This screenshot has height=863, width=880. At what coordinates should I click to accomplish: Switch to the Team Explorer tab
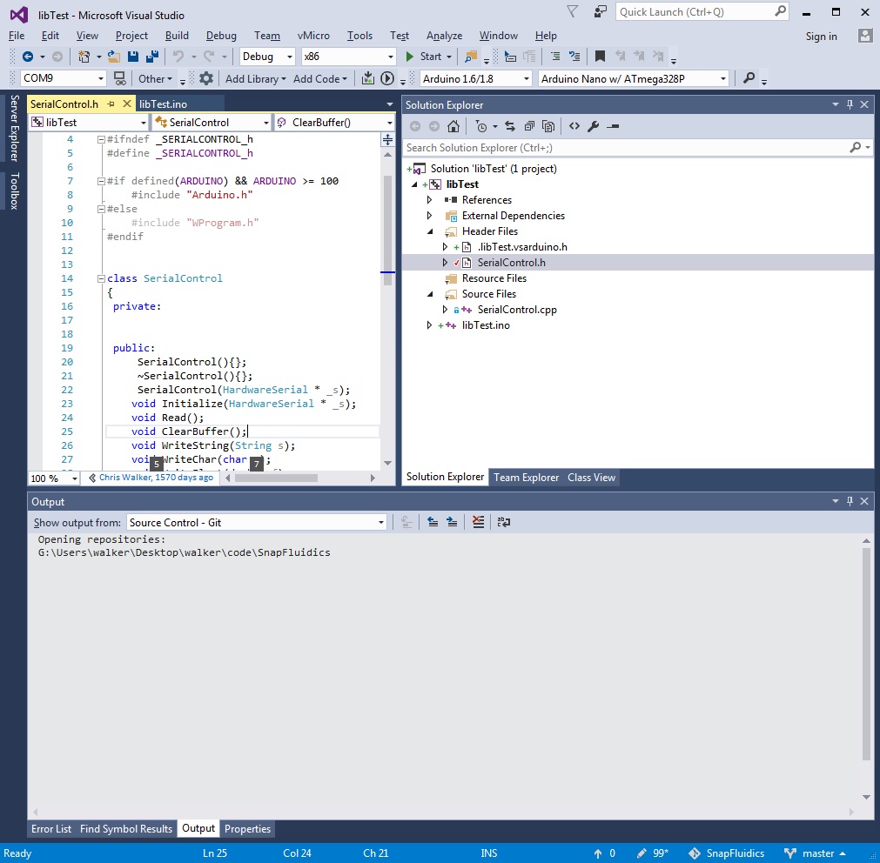tap(526, 478)
